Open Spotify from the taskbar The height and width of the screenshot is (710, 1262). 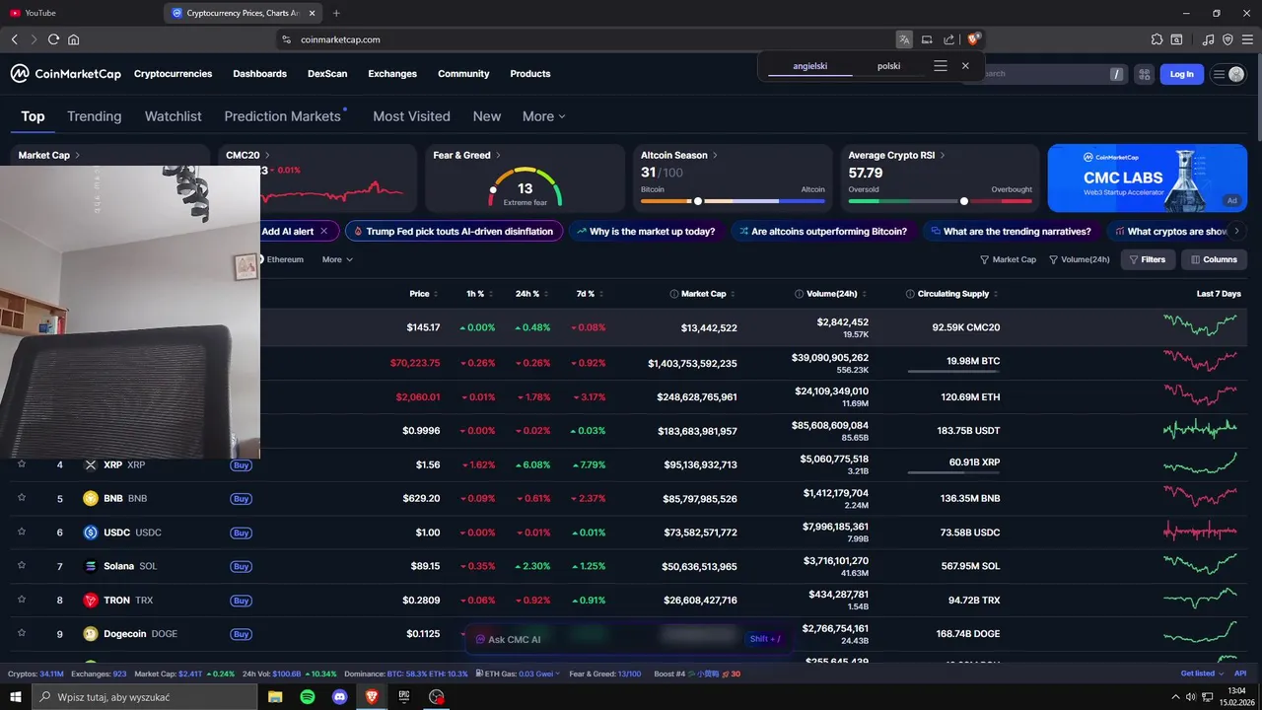pos(308,697)
